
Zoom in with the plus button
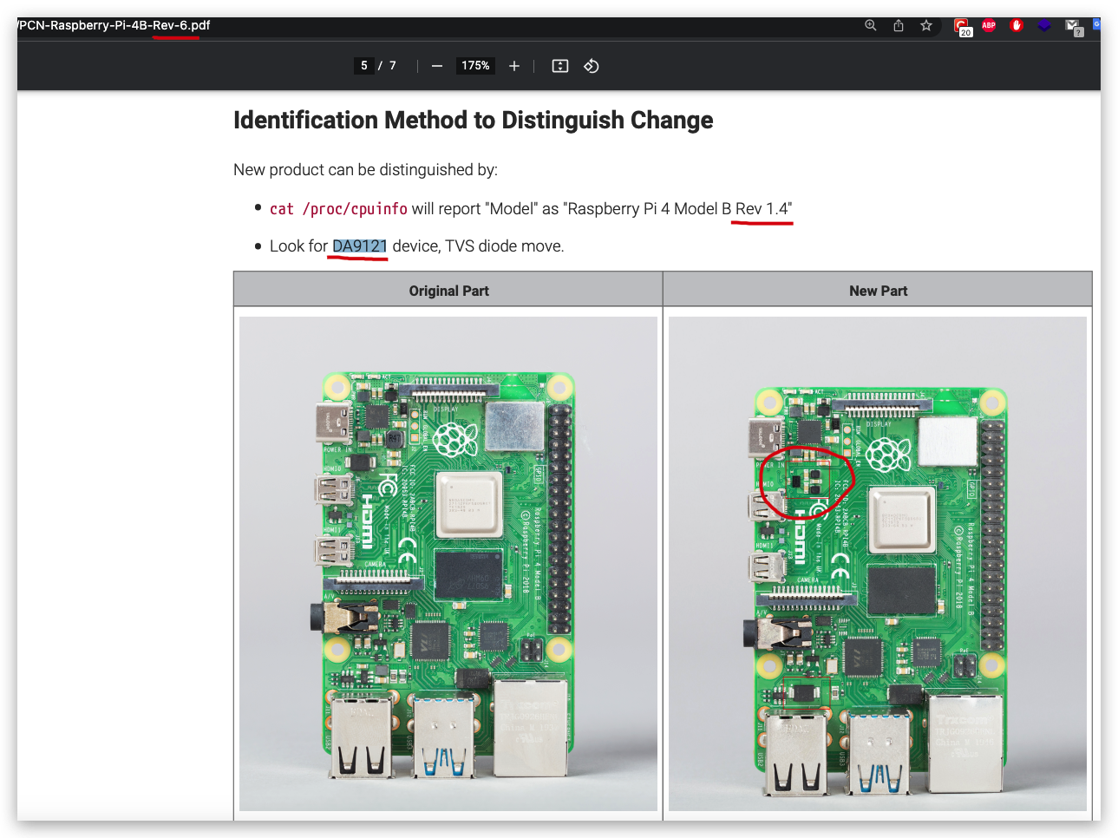(514, 66)
